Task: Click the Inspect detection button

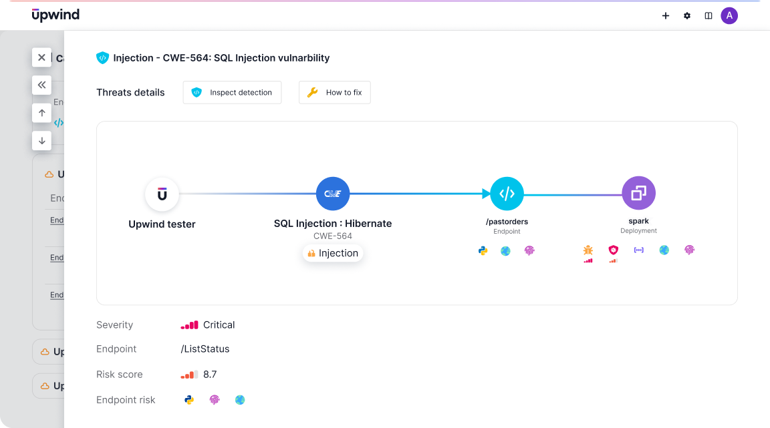Action: pyautogui.click(x=232, y=92)
